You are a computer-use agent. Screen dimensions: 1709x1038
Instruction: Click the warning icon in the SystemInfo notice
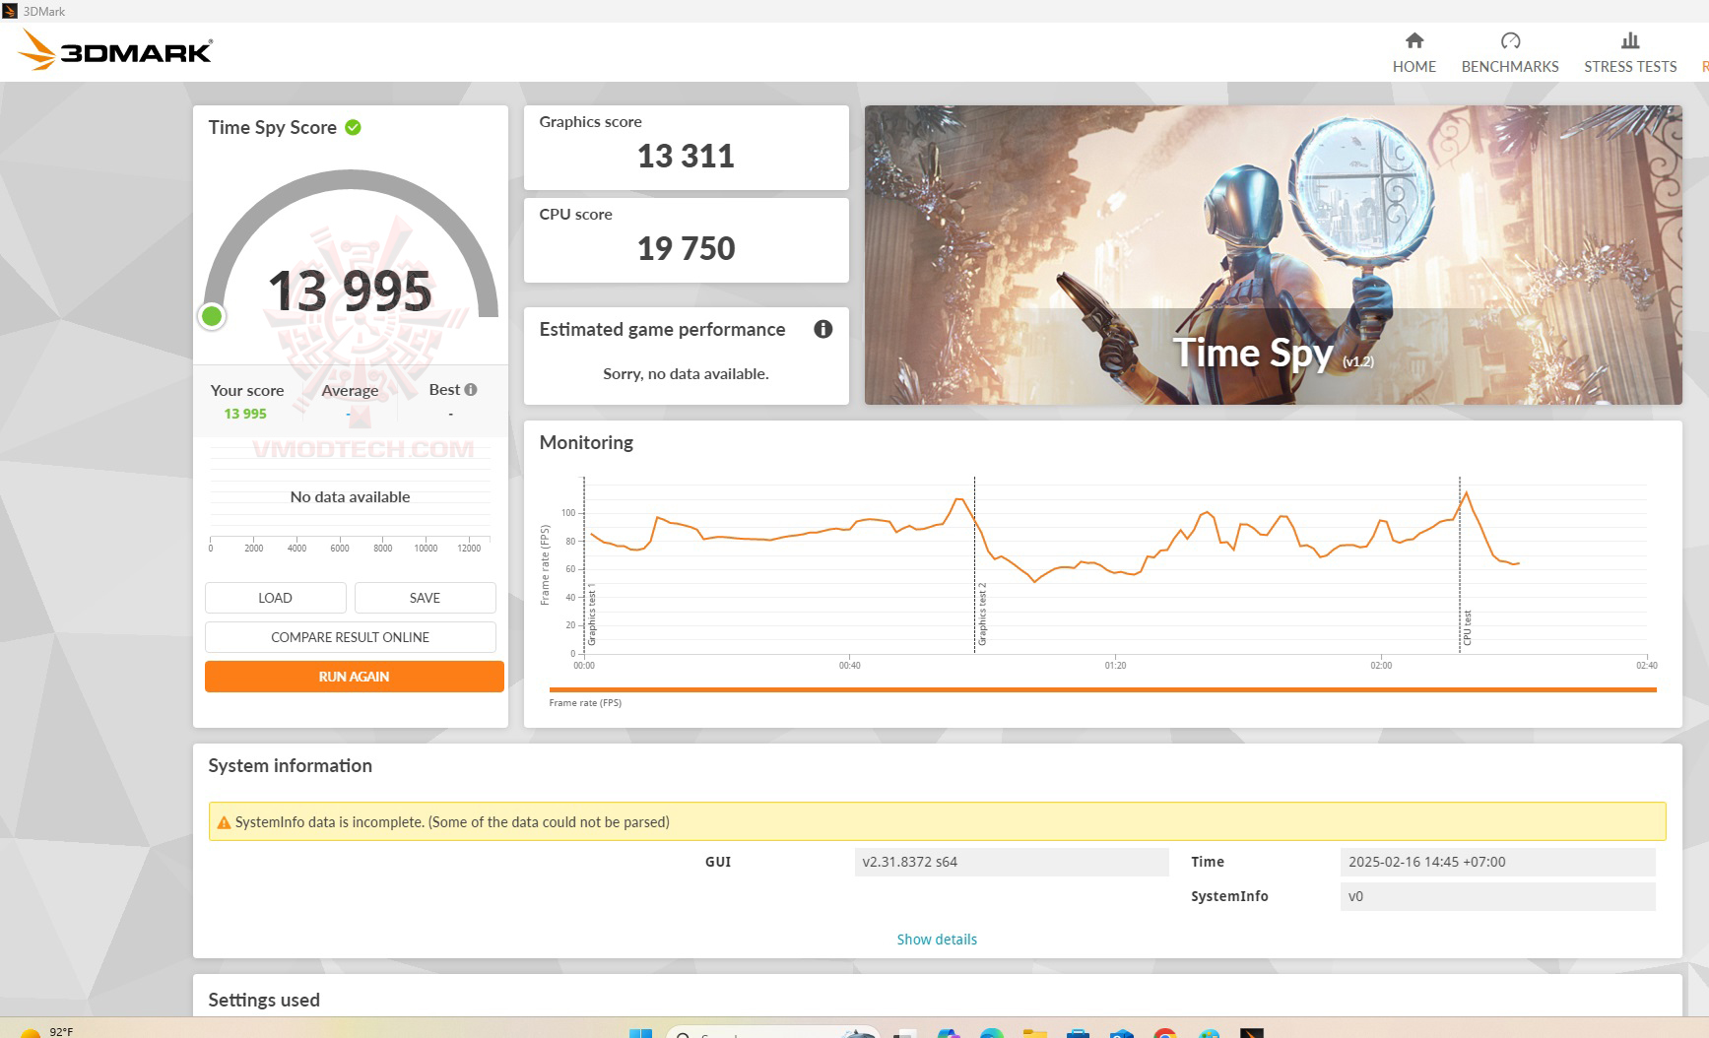coord(224,822)
